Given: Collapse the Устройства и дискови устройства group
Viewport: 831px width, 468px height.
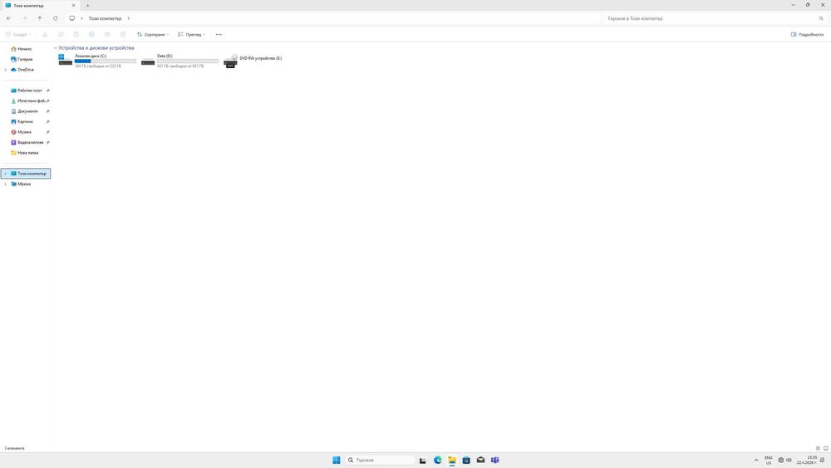Looking at the screenshot, I should (x=55, y=47).
